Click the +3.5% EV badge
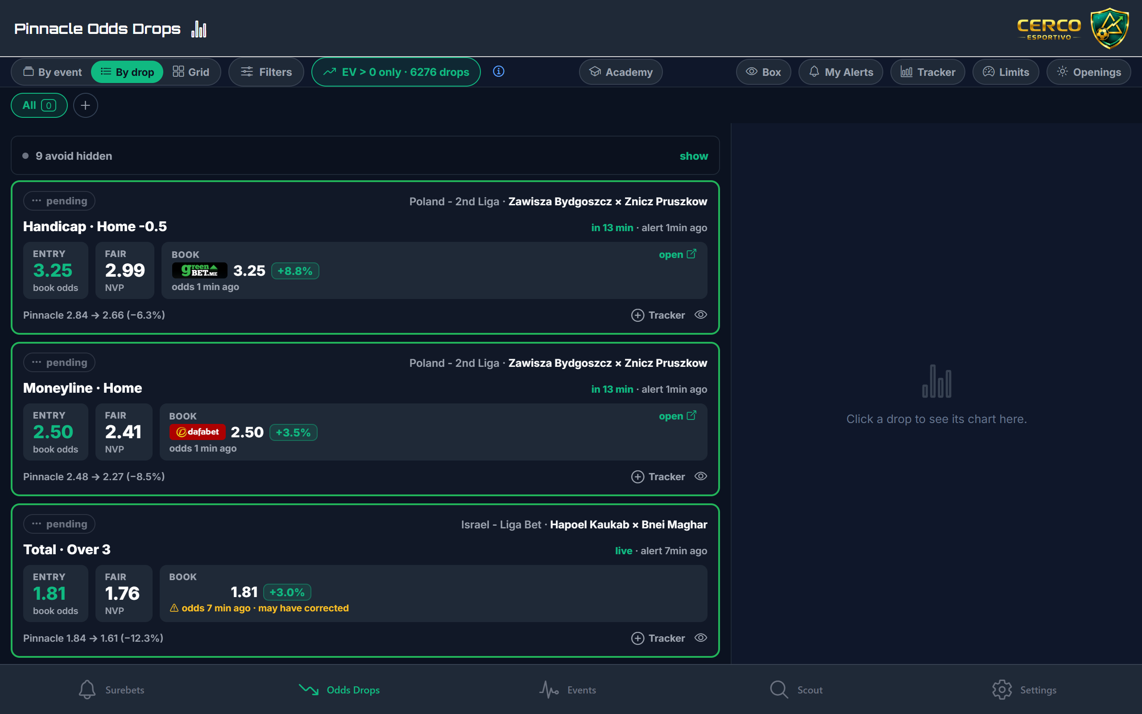This screenshot has width=1142, height=714. point(293,432)
